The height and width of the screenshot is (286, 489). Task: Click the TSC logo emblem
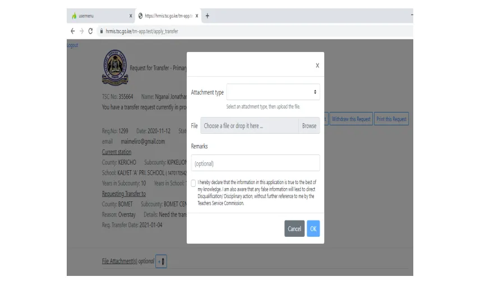coord(115,68)
